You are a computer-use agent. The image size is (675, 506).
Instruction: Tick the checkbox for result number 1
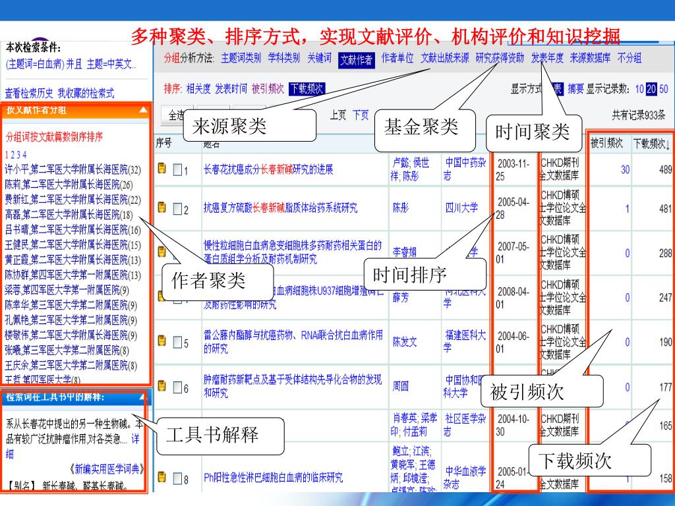[x=177, y=170]
